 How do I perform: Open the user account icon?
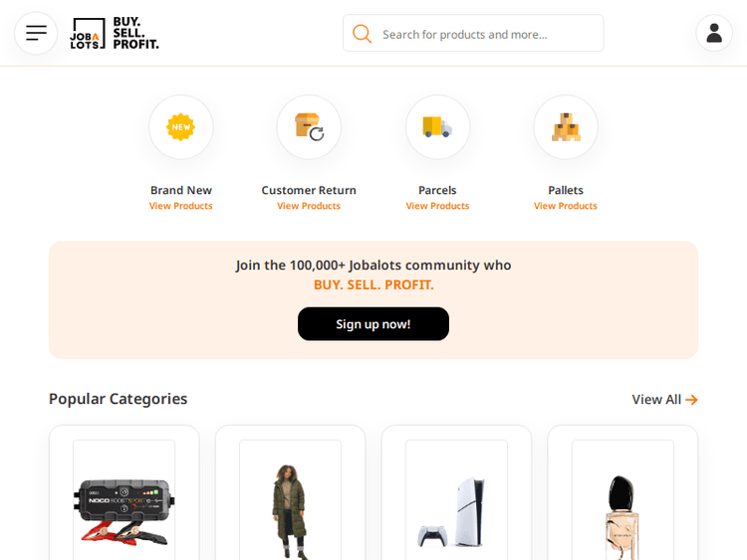click(713, 33)
